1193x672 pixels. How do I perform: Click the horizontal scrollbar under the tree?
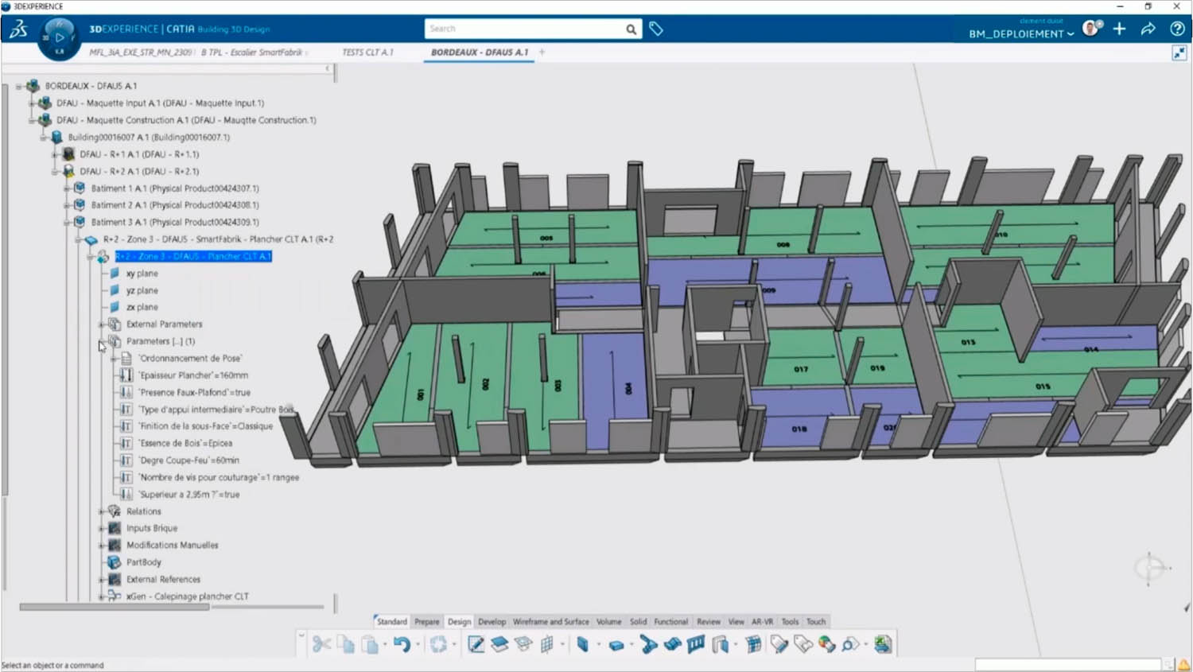[x=115, y=607]
